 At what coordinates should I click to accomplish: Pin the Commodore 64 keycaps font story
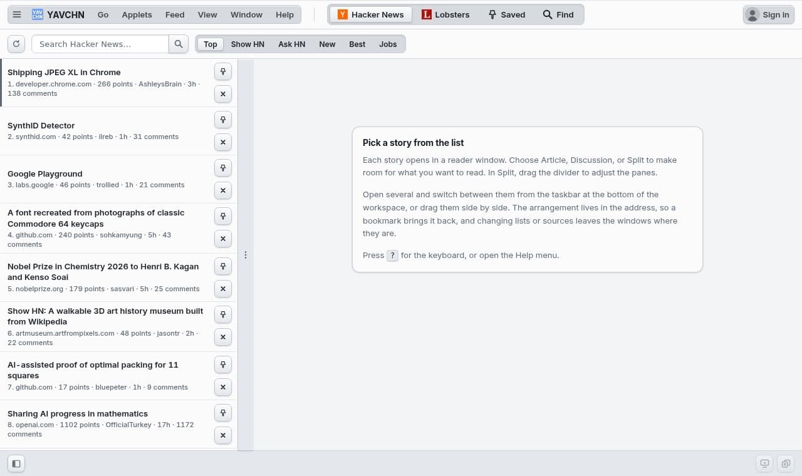(223, 216)
